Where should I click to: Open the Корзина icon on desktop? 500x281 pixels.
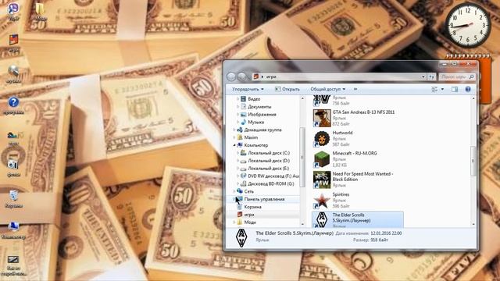pos(13,199)
